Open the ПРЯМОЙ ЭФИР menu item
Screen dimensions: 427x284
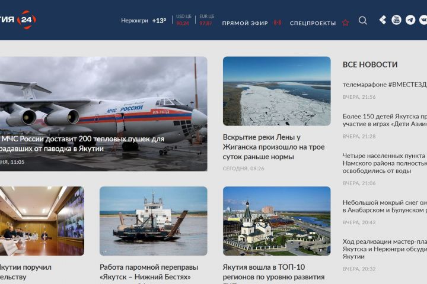(245, 23)
